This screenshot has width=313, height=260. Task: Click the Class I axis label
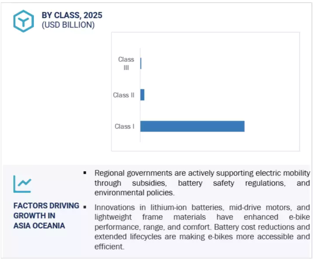tap(125, 126)
